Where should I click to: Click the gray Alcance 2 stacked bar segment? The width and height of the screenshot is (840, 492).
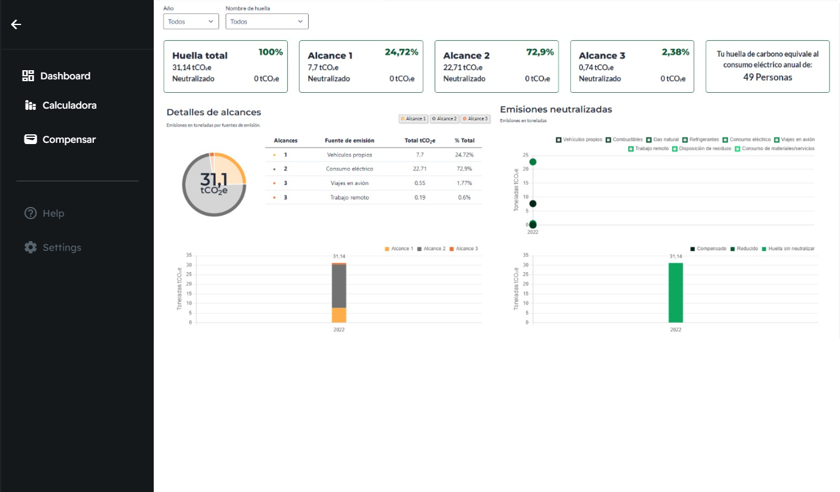(339, 286)
